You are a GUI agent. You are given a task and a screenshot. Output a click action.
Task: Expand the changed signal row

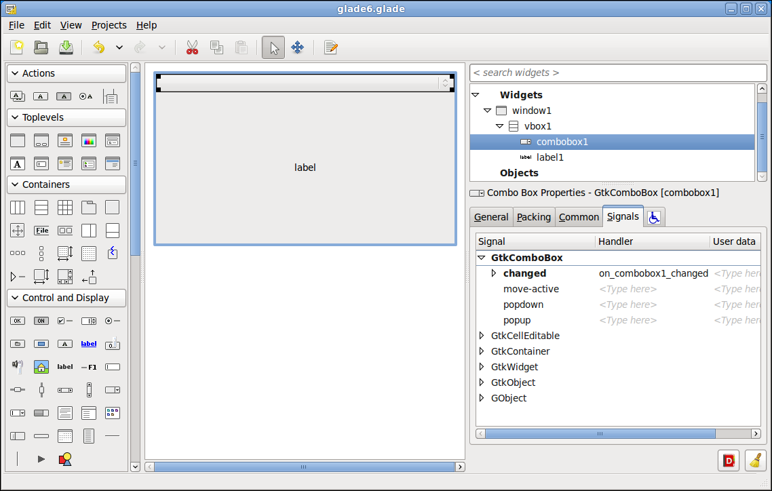[x=494, y=273]
